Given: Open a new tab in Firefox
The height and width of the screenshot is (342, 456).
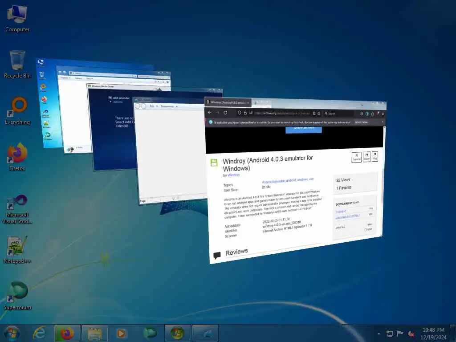Looking at the screenshot, I should (x=256, y=103).
